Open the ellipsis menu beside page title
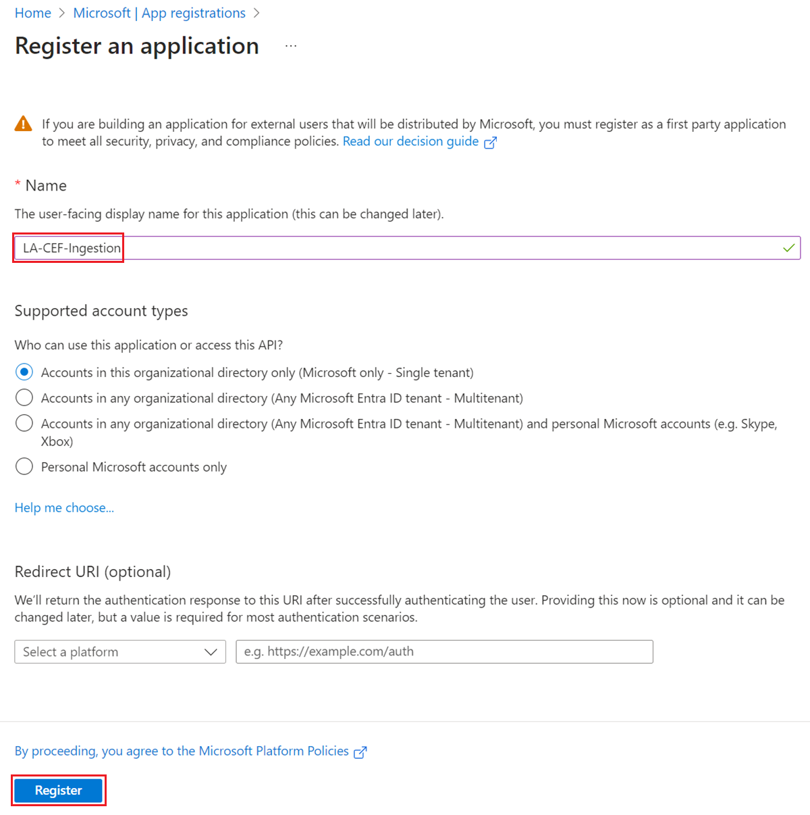 click(x=291, y=45)
